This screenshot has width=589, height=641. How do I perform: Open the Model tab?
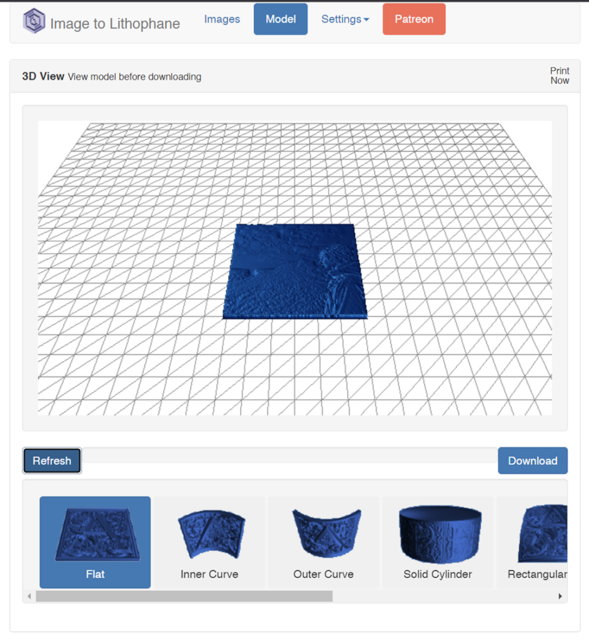[281, 19]
